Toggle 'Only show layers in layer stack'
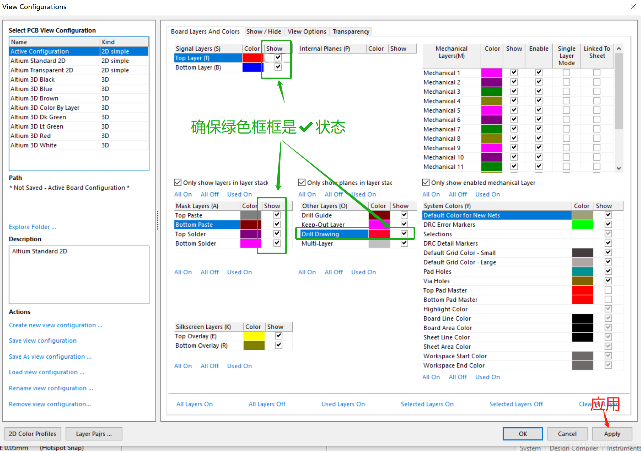Viewport: 641px width, 451px height. coord(178,183)
